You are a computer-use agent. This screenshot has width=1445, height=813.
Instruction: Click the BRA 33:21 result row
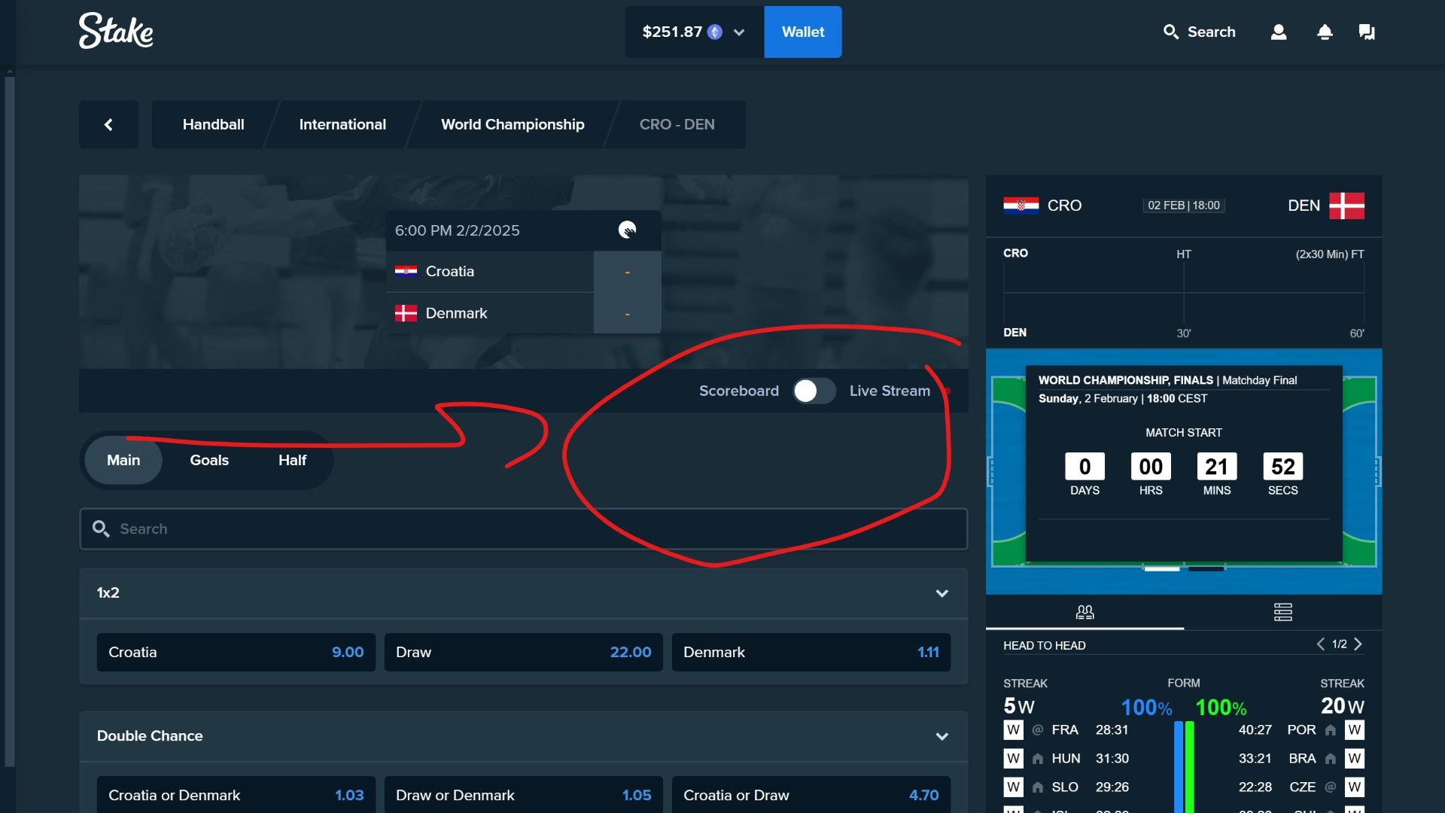click(1300, 758)
